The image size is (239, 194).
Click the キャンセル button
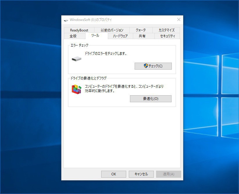[141, 174]
